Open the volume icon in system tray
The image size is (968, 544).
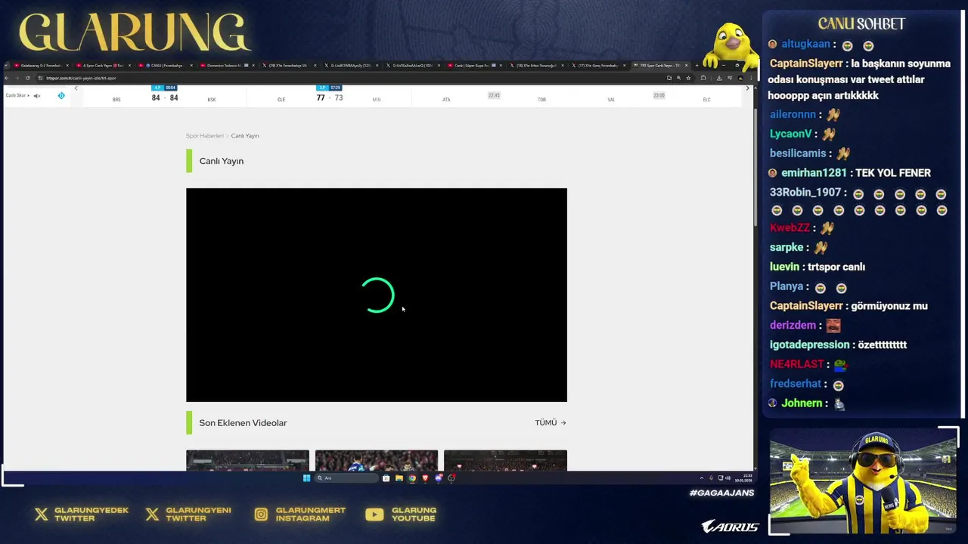728,478
